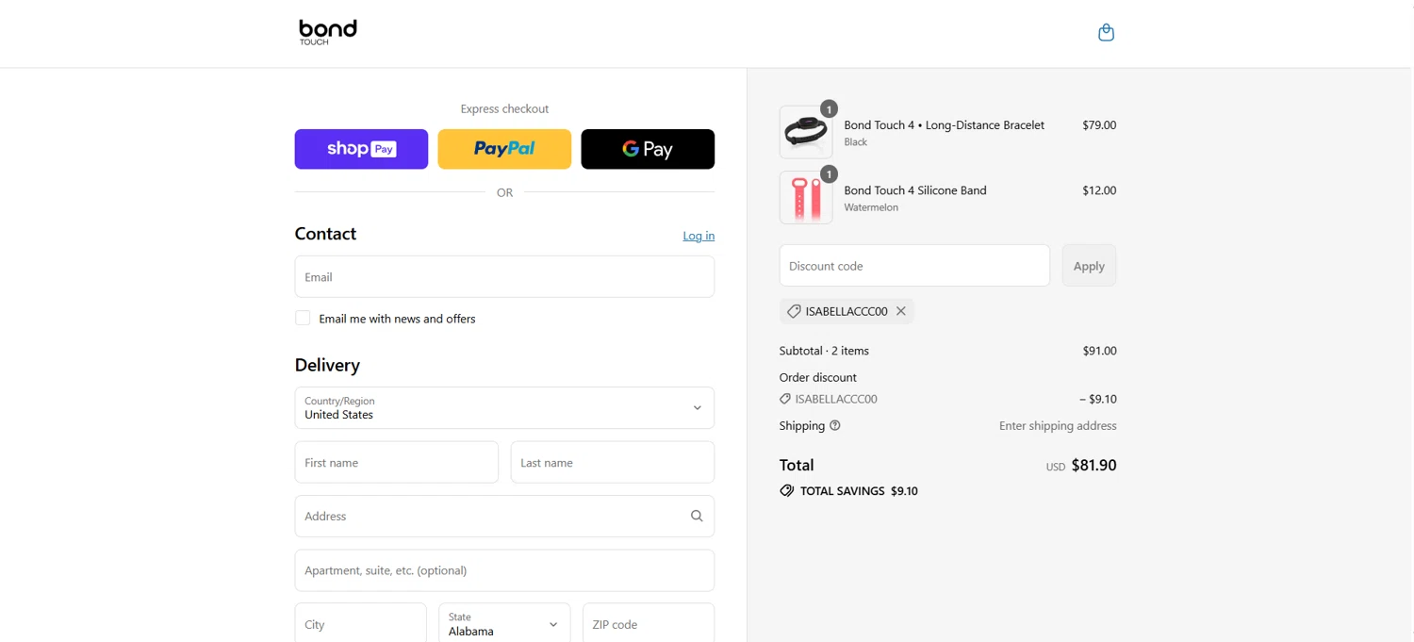Open the State dropdown showing Alabama
Screen dimensions: 1414x642
[504, 624]
